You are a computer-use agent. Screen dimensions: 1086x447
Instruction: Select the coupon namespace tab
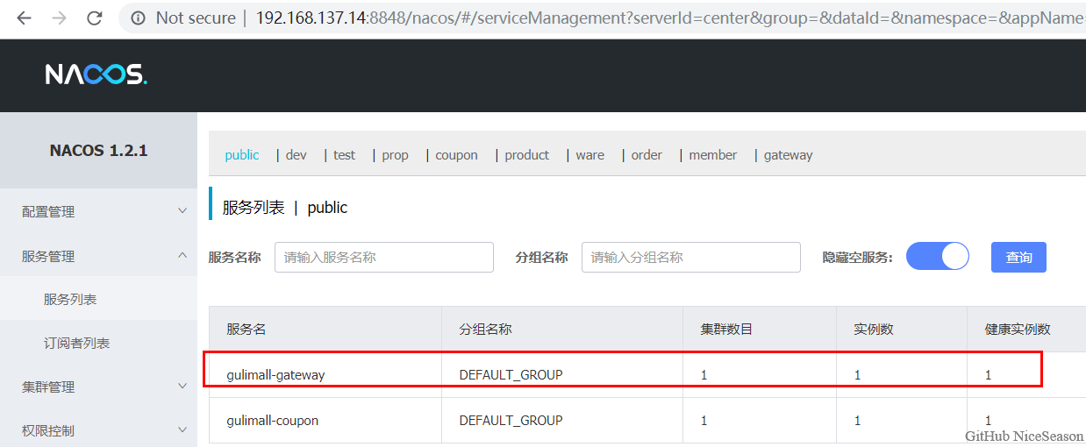click(x=456, y=155)
